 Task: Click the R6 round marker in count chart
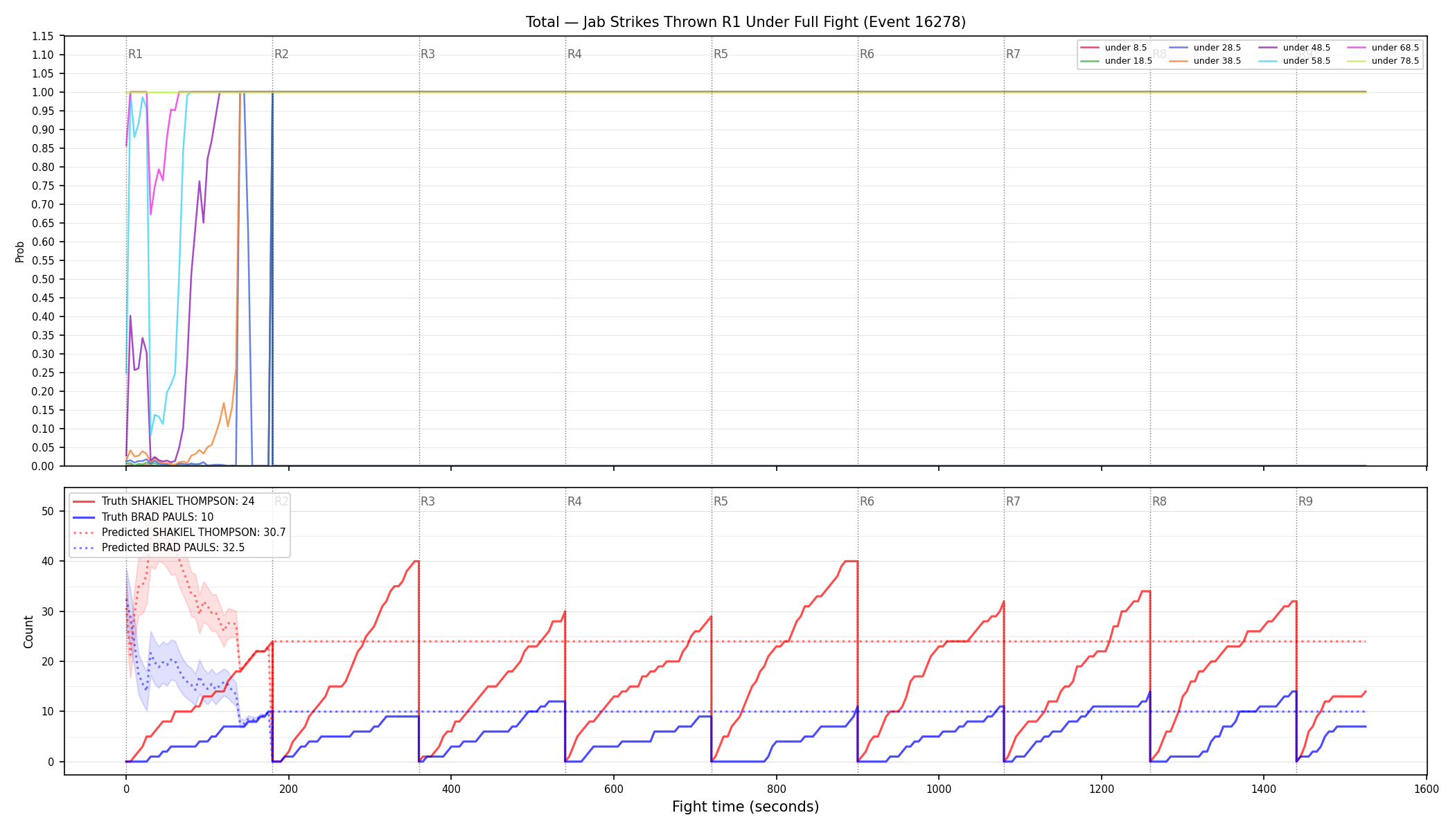point(867,501)
